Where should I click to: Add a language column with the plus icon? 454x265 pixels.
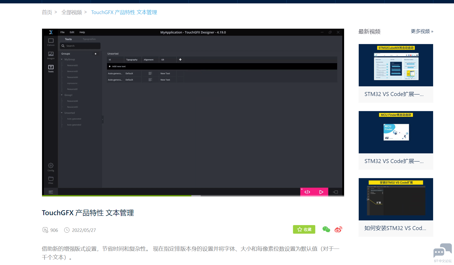(x=180, y=60)
